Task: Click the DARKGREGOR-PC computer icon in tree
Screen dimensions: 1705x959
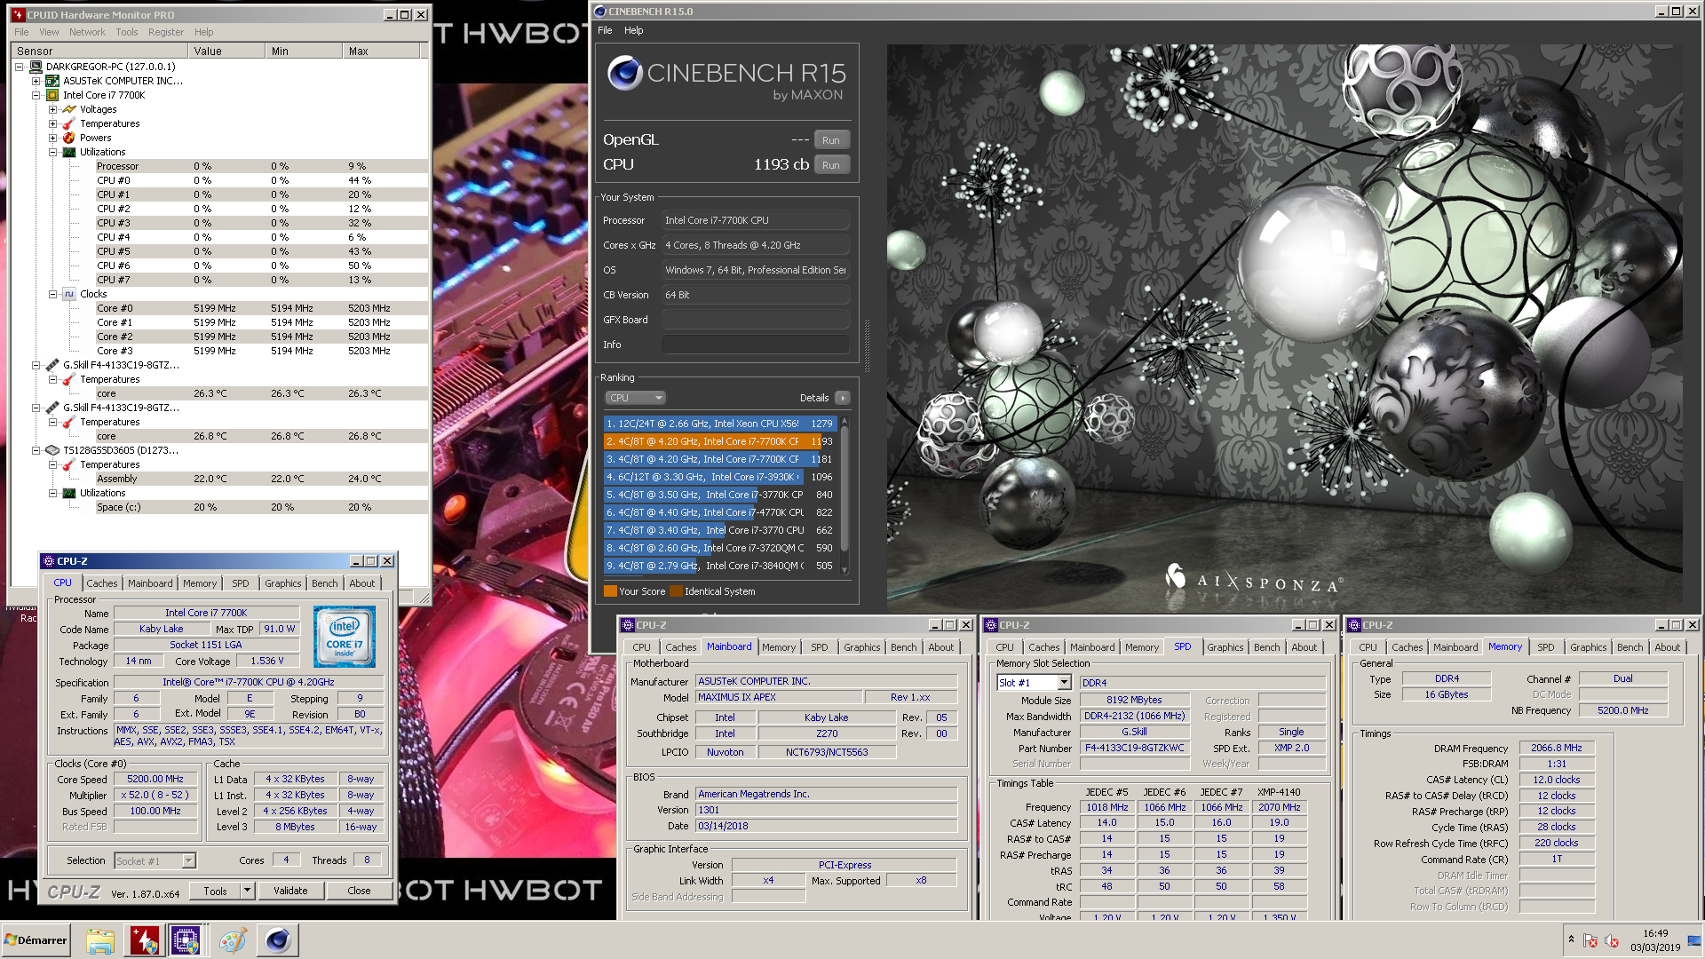Action: click(x=36, y=67)
